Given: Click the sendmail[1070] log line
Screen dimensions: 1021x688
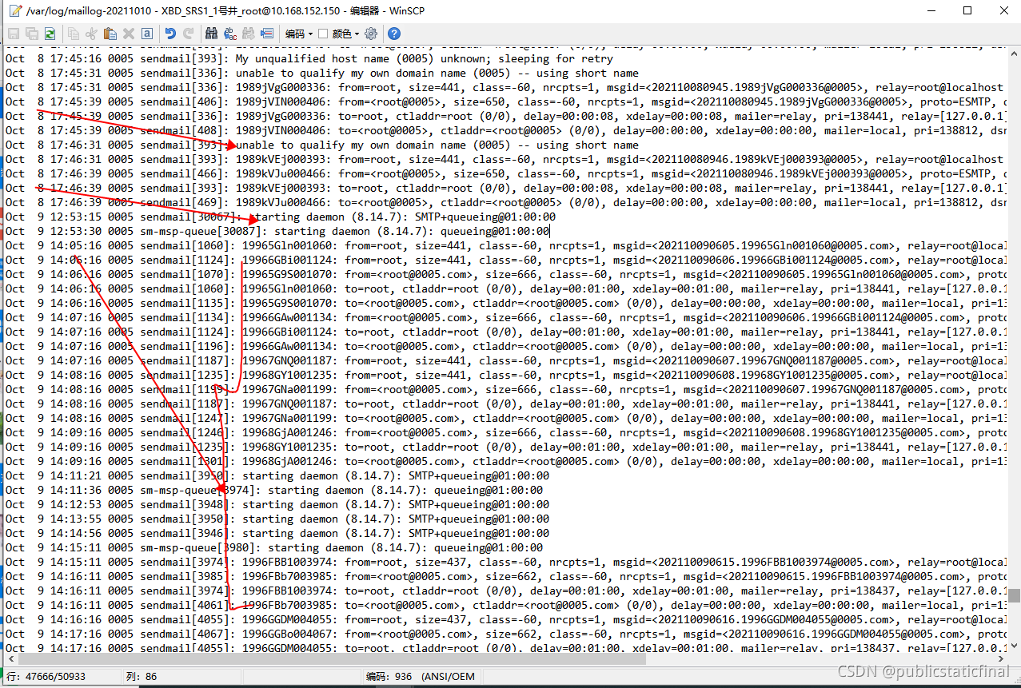Looking at the screenshot, I should [x=505, y=274].
